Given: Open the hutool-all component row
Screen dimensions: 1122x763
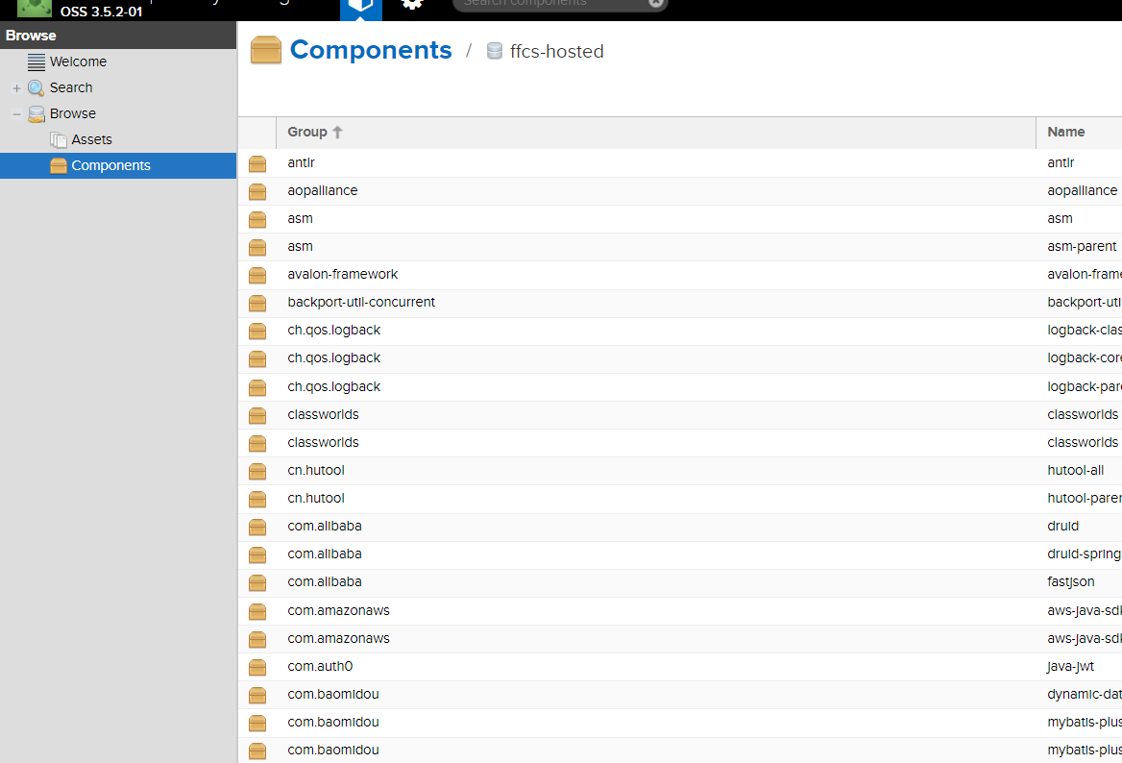Looking at the screenshot, I should click(x=1075, y=471).
